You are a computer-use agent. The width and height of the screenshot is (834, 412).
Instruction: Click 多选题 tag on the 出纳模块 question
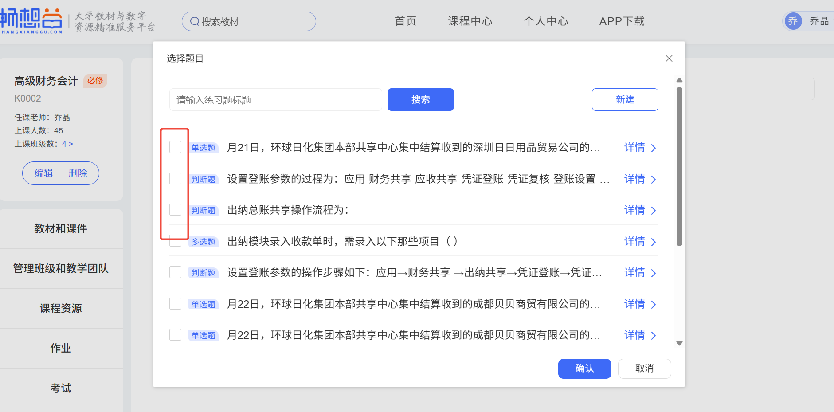pyautogui.click(x=203, y=242)
